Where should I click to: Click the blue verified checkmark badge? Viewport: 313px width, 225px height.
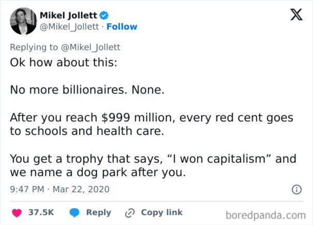click(x=104, y=16)
